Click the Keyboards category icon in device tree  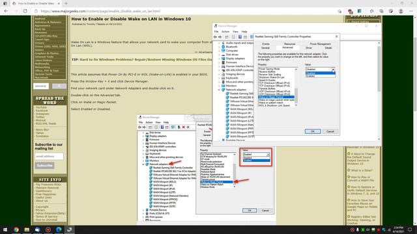(x=223, y=78)
